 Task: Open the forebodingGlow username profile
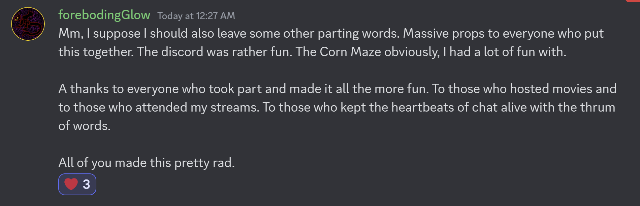104,15
